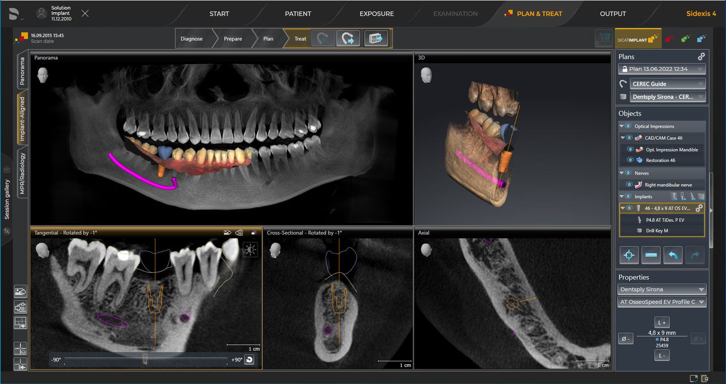726x384 pixels.
Task: Click the gear icon on implant 46 entry
Action: point(699,208)
